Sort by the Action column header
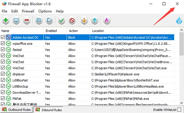This screenshot has height=113, width=184. (x=78, y=31)
